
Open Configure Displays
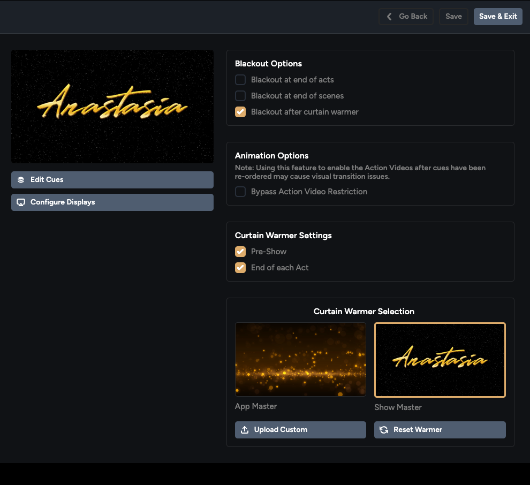click(x=112, y=202)
